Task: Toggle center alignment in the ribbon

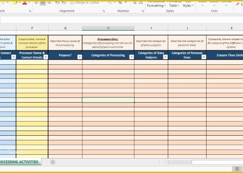Action: coord(43,3)
